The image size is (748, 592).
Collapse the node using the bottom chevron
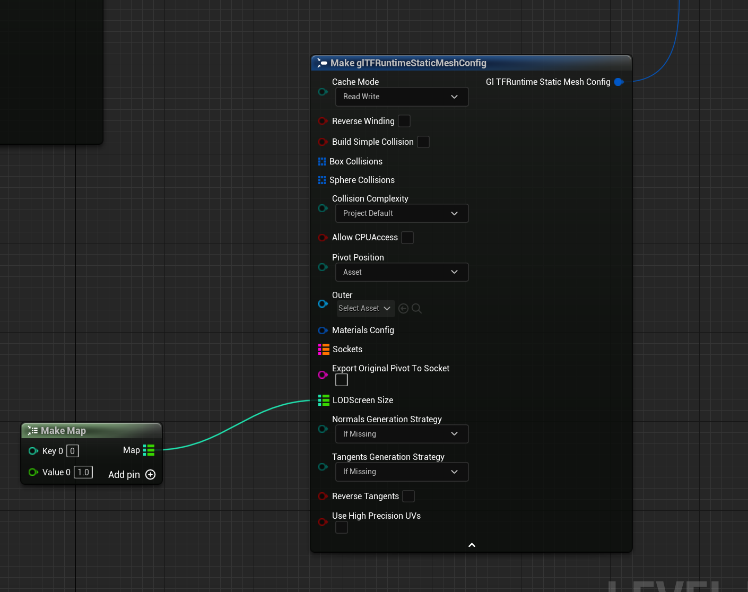[471, 545]
